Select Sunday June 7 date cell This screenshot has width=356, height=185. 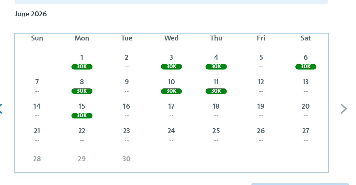tap(37, 86)
